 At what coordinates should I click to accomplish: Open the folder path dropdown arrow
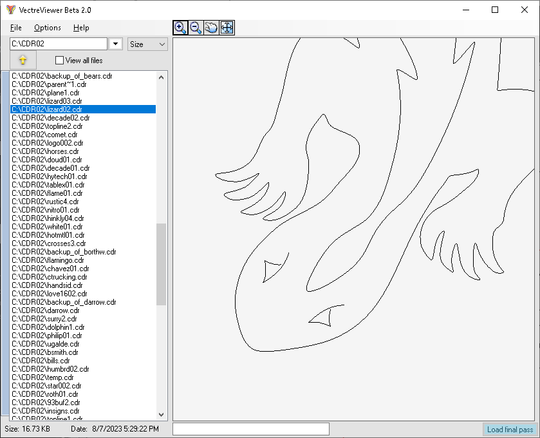click(x=116, y=44)
